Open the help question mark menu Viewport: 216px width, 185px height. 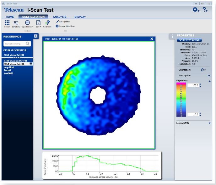tap(205, 10)
